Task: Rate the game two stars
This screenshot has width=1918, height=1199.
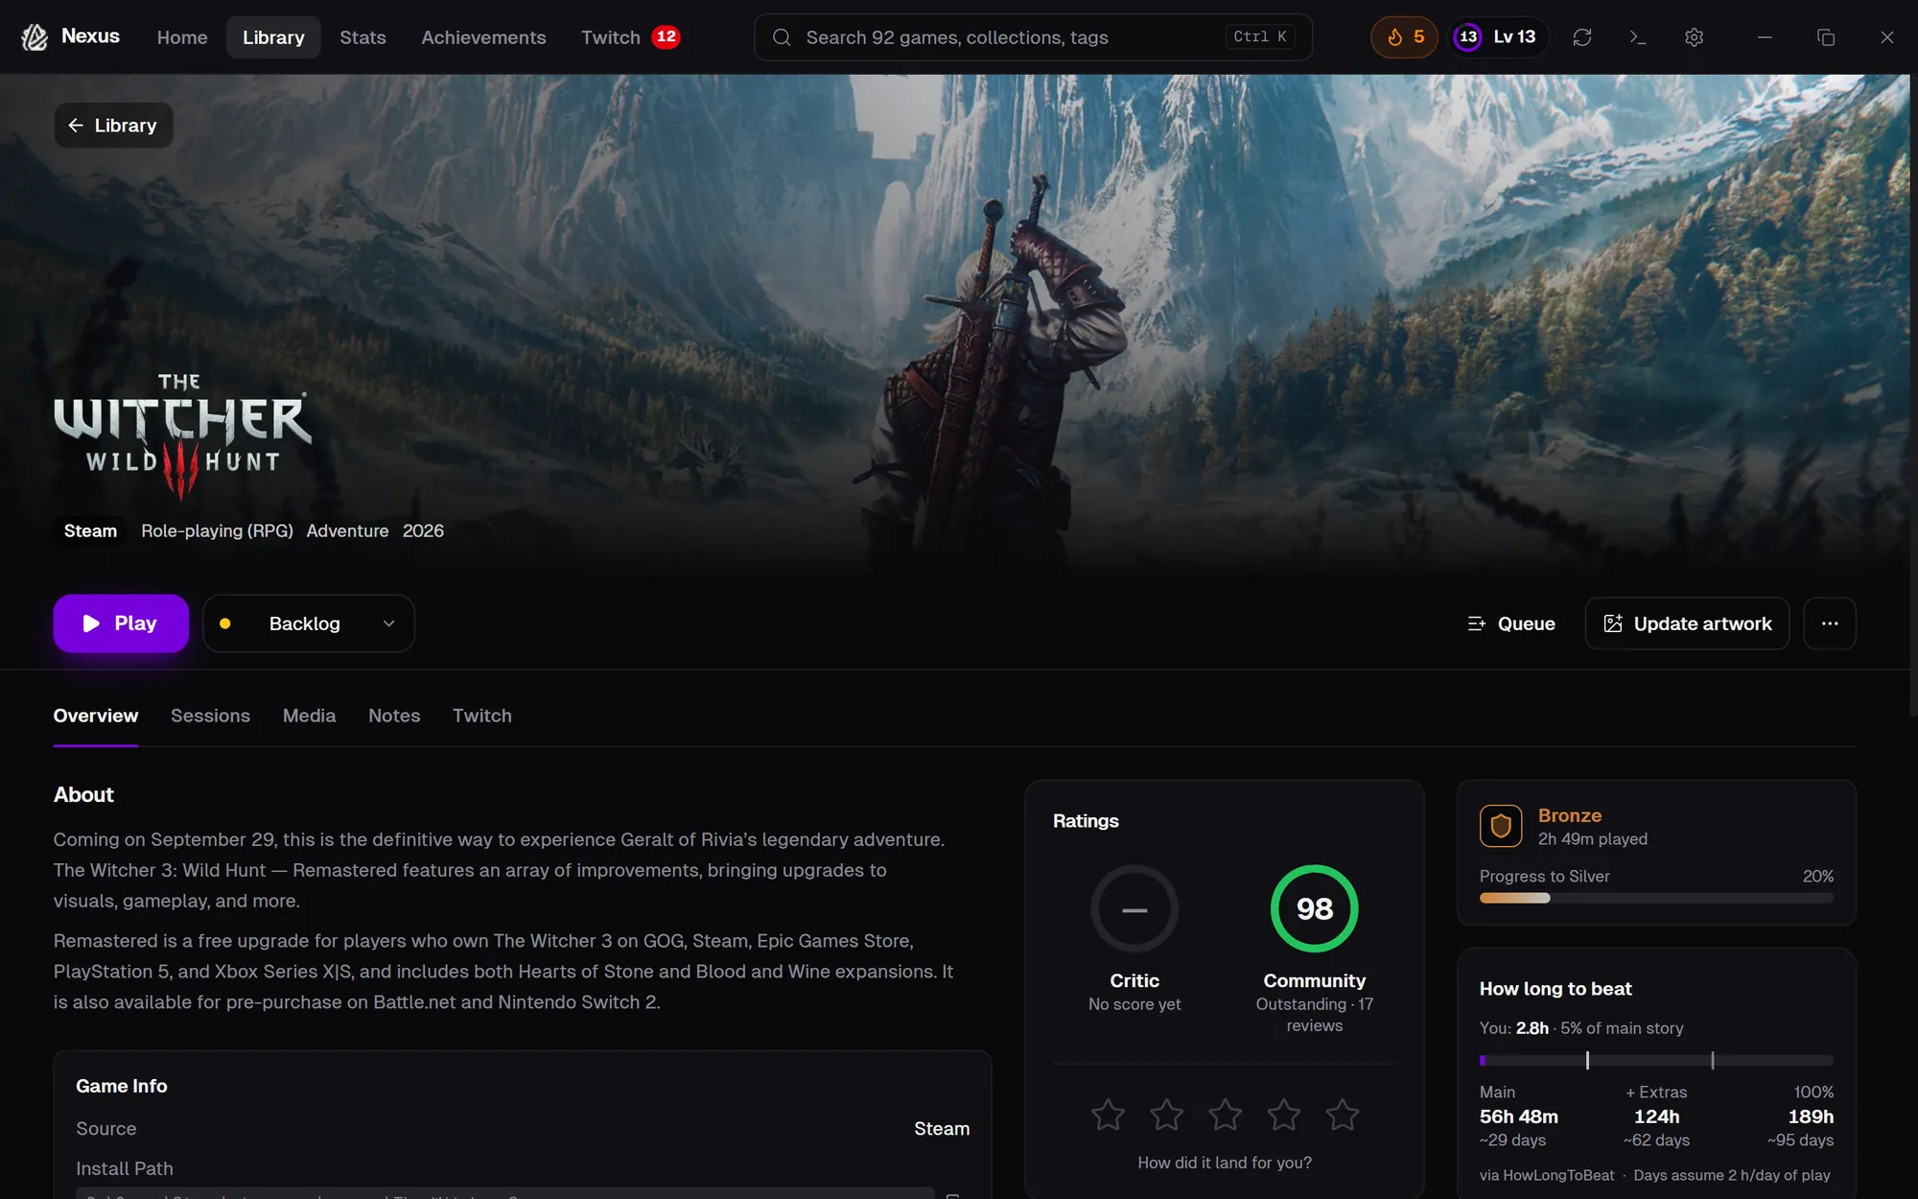Action: pos(1166,1115)
